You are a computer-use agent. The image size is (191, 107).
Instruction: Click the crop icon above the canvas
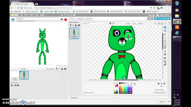pos(155,24)
